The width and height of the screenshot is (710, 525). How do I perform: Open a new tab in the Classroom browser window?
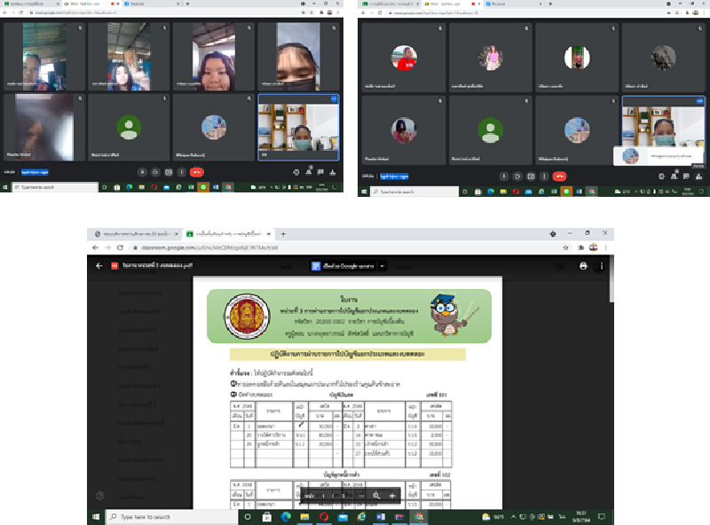[283, 234]
